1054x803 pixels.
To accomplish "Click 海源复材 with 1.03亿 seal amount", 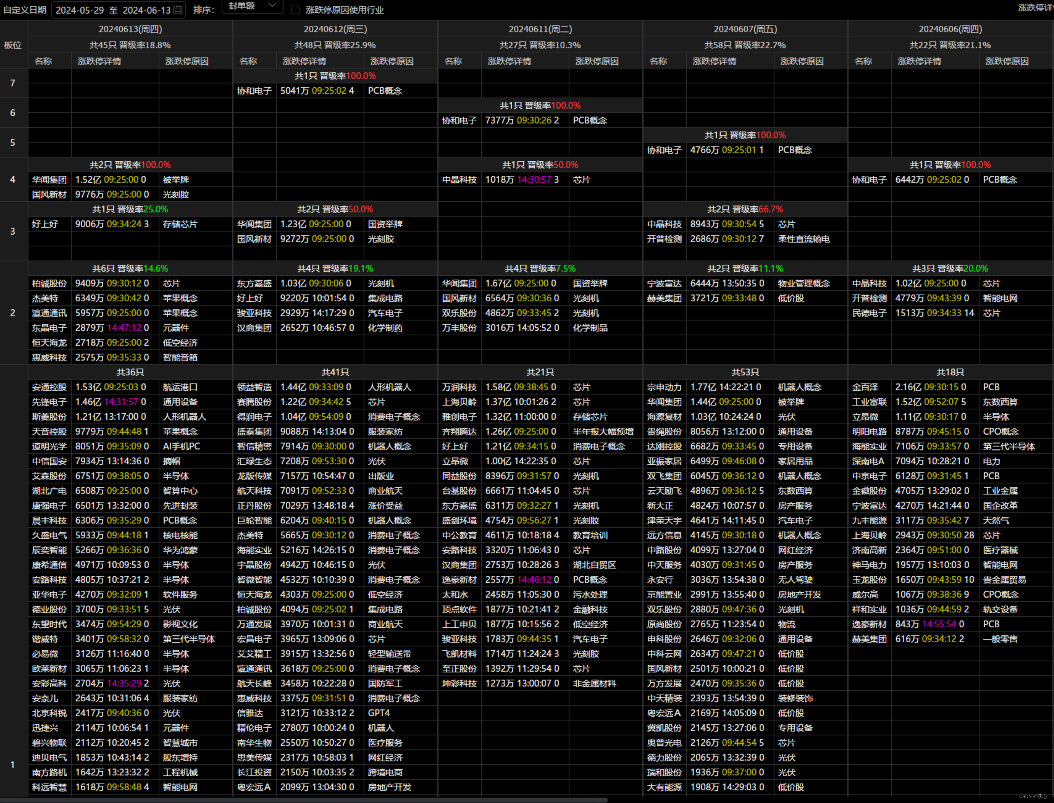I will tap(665, 417).
